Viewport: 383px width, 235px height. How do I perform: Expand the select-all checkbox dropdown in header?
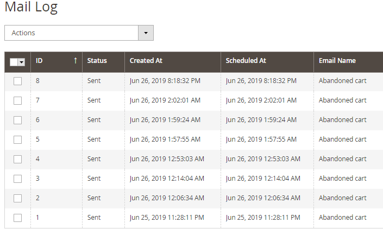pos(22,62)
